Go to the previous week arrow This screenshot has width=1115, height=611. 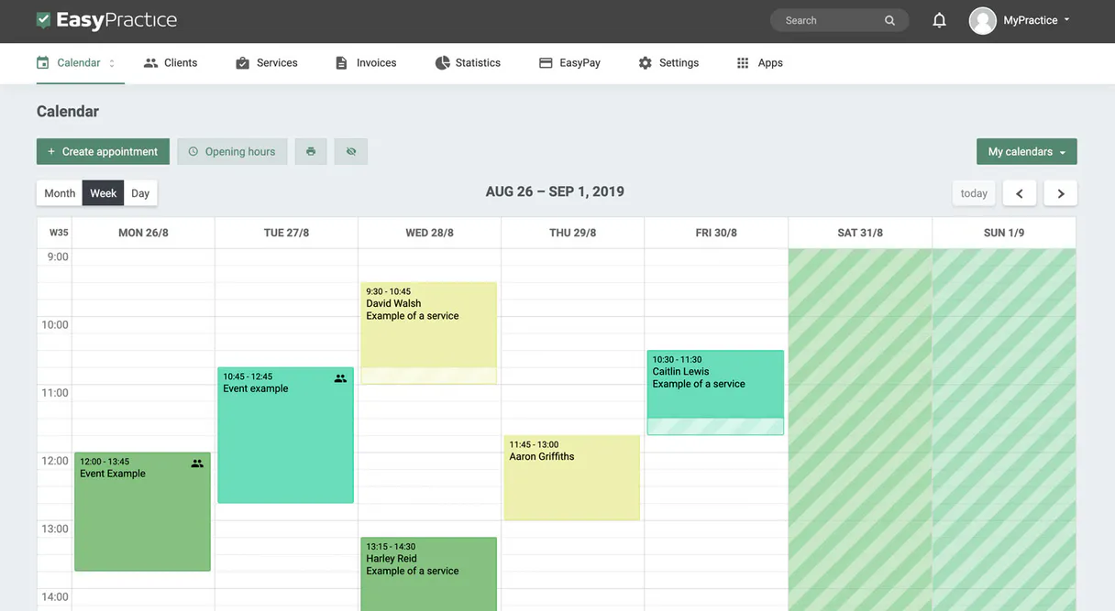(x=1020, y=193)
